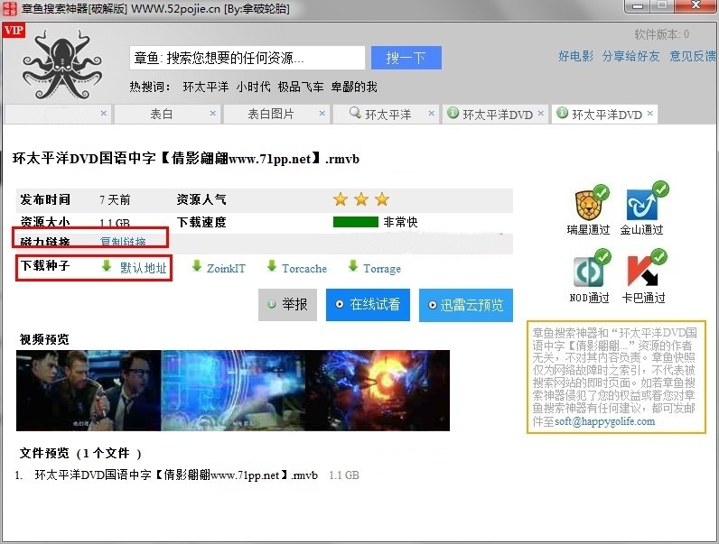The image size is (719, 544).
Task: Click the green arrow beside 默认地址
Action: (107, 265)
